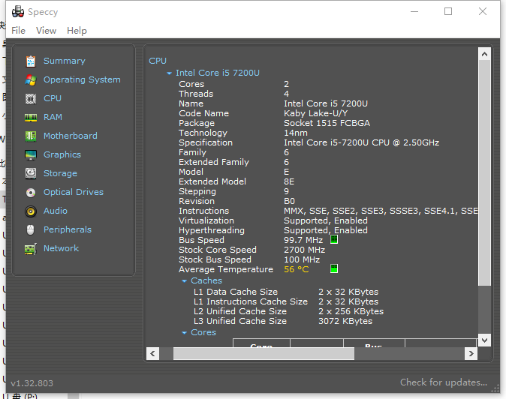This screenshot has width=506, height=399.
Task: Click the RAM module icon
Action: (x=31, y=117)
